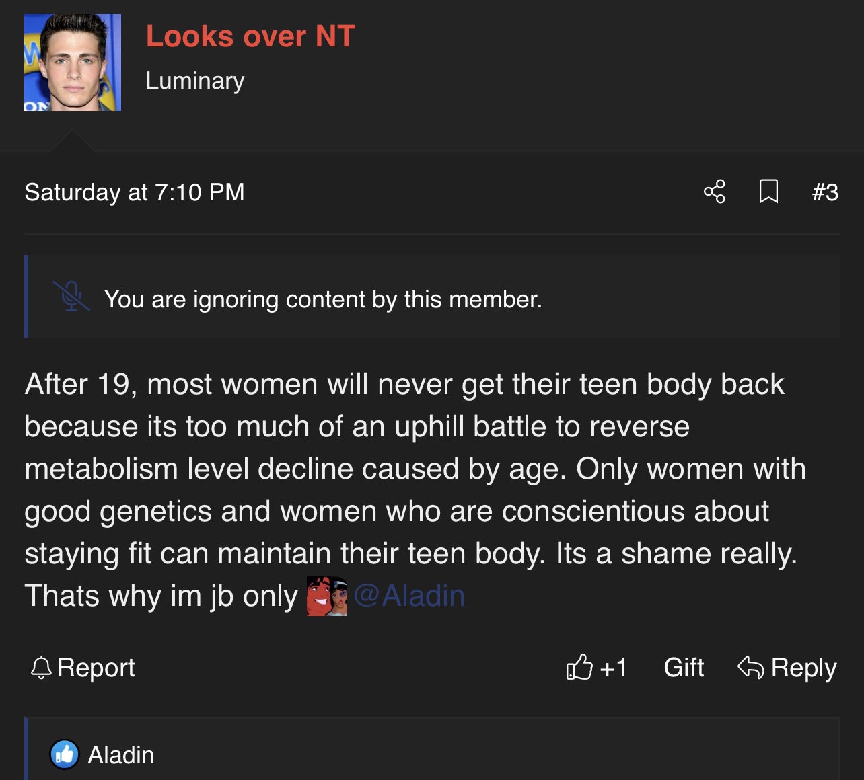Click the 'You are ignoring content' notice

click(323, 299)
